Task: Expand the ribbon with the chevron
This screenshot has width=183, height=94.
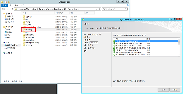Action: coord(125,5)
